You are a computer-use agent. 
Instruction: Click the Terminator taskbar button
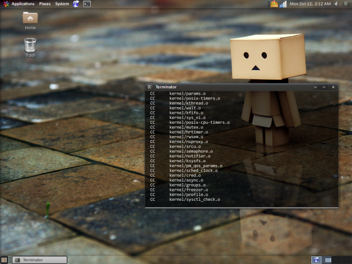40,260
